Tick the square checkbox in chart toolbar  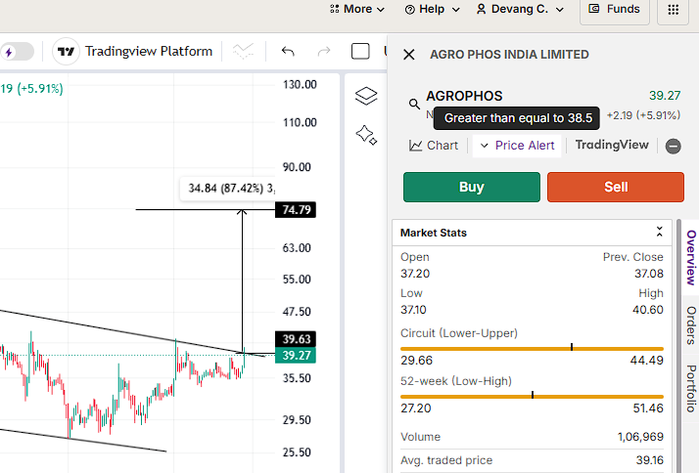[360, 51]
